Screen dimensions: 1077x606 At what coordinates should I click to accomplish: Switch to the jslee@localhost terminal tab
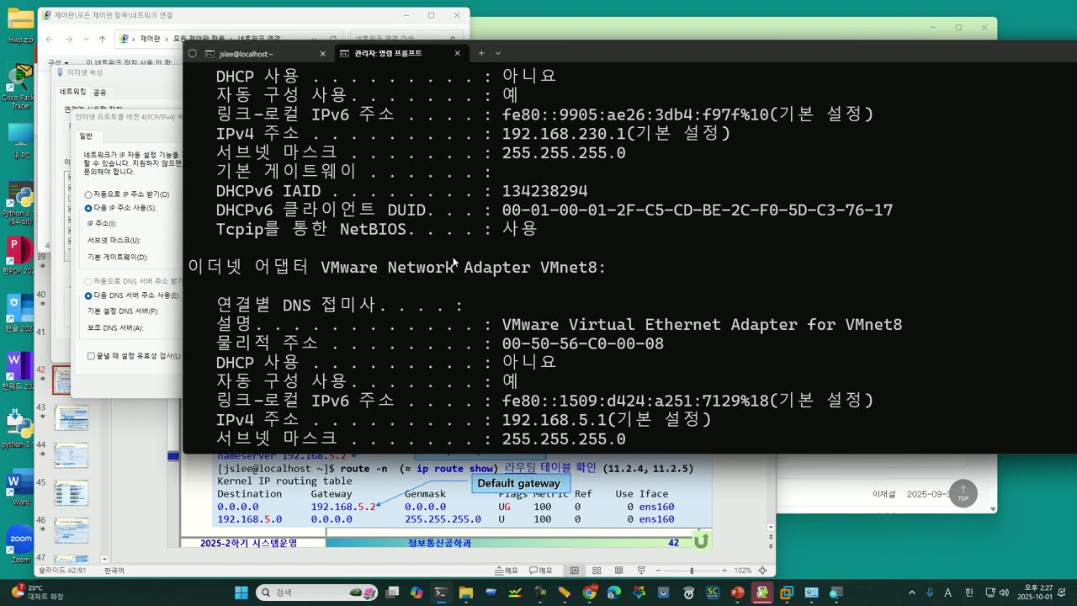point(257,53)
